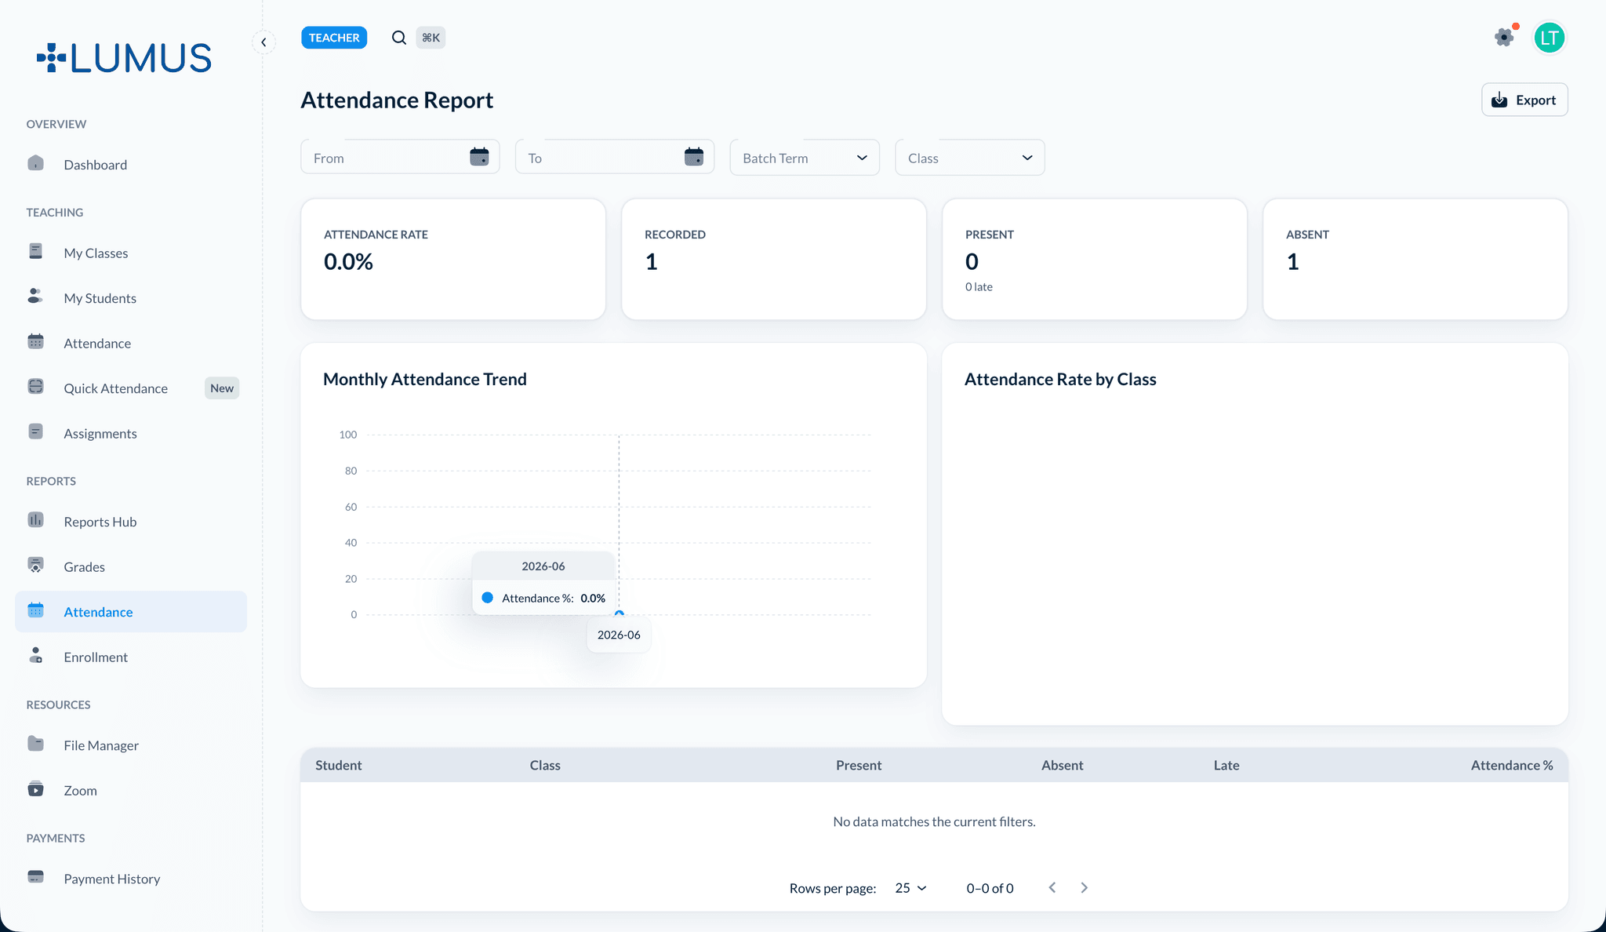
Task: Open Quick Attendance in sidebar
Action: coord(131,388)
